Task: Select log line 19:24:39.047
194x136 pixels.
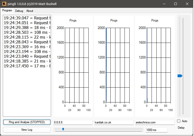Action: point(27,18)
